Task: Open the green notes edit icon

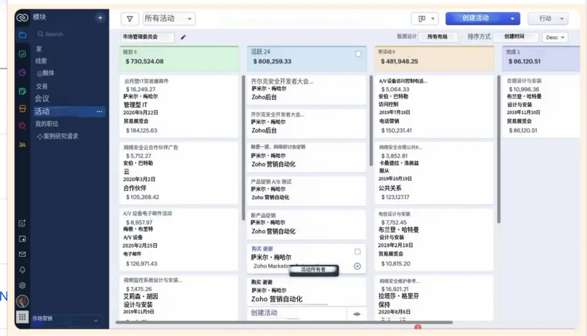Action: (22, 92)
